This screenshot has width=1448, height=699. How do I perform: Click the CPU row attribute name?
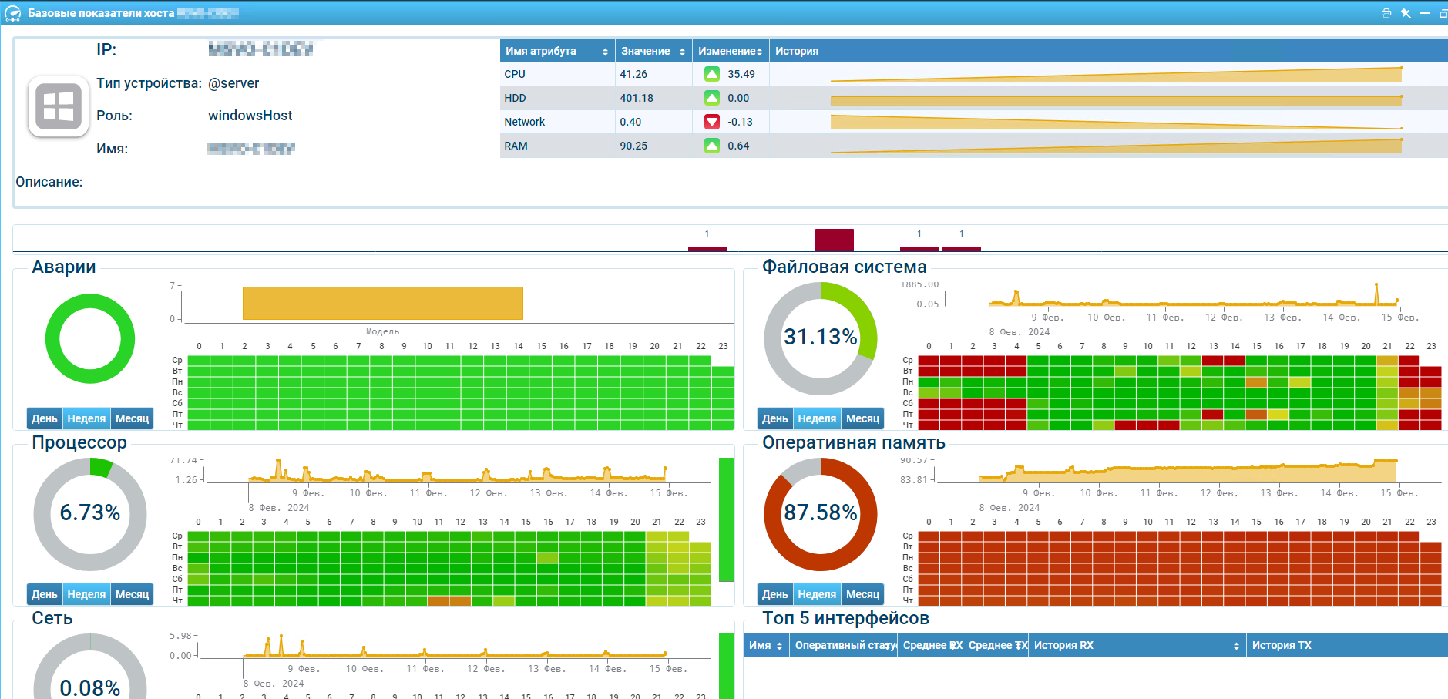tap(515, 74)
